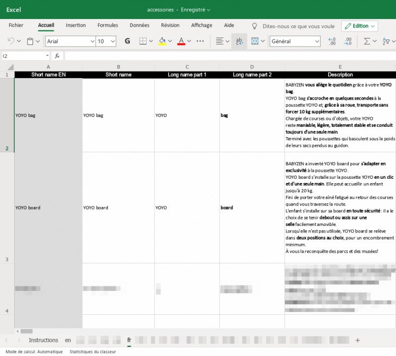This screenshot has width=396, height=356.
Task: Select 'YOYO board' cell in column B
Action: pyautogui.click(x=118, y=208)
